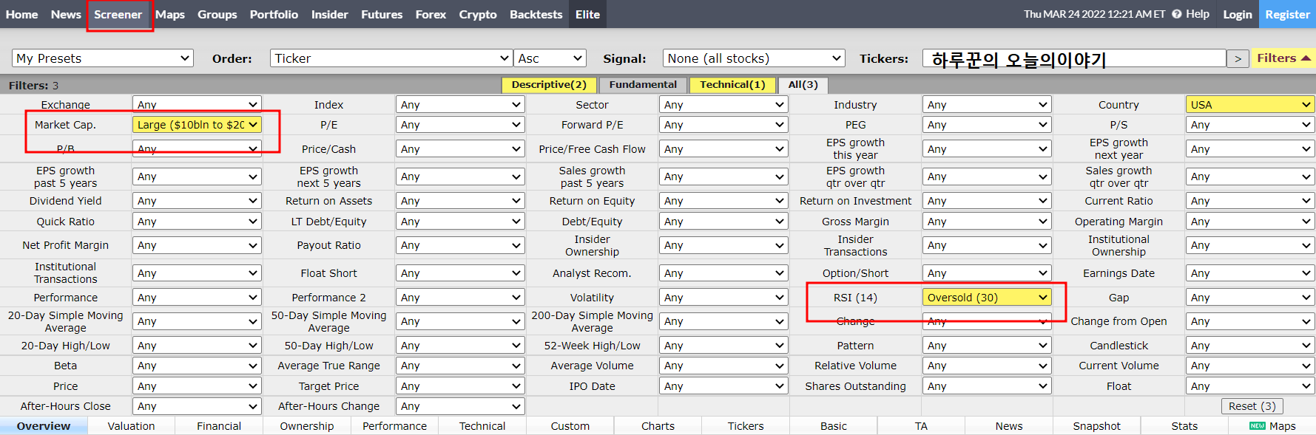Open the Maps navigation item

[x=170, y=14]
